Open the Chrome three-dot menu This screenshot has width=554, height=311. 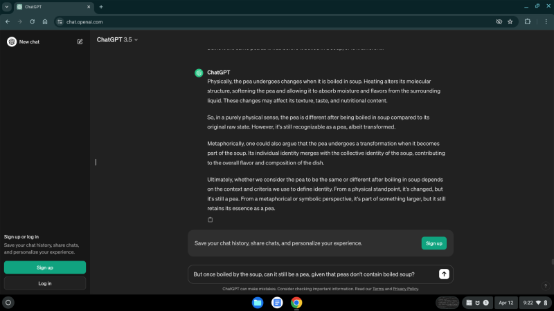pyautogui.click(x=546, y=21)
